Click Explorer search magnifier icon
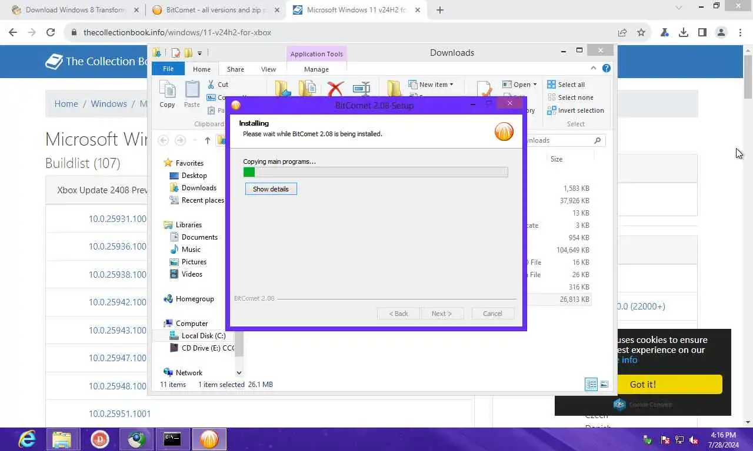Screen dimensions: 753x451 tap(597, 140)
